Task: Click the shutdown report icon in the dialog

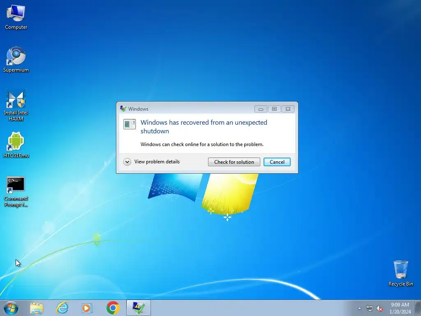Action: [130, 124]
